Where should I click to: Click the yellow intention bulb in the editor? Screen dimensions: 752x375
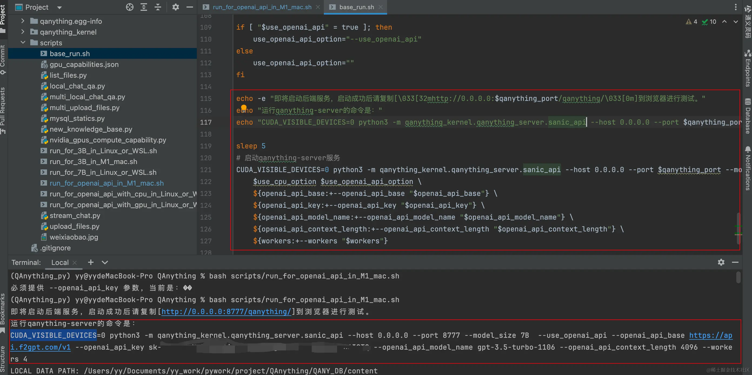(x=244, y=108)
